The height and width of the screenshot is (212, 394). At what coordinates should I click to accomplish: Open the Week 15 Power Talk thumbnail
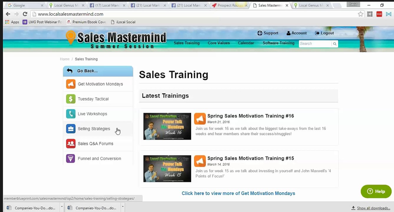(x=167, y=169)
